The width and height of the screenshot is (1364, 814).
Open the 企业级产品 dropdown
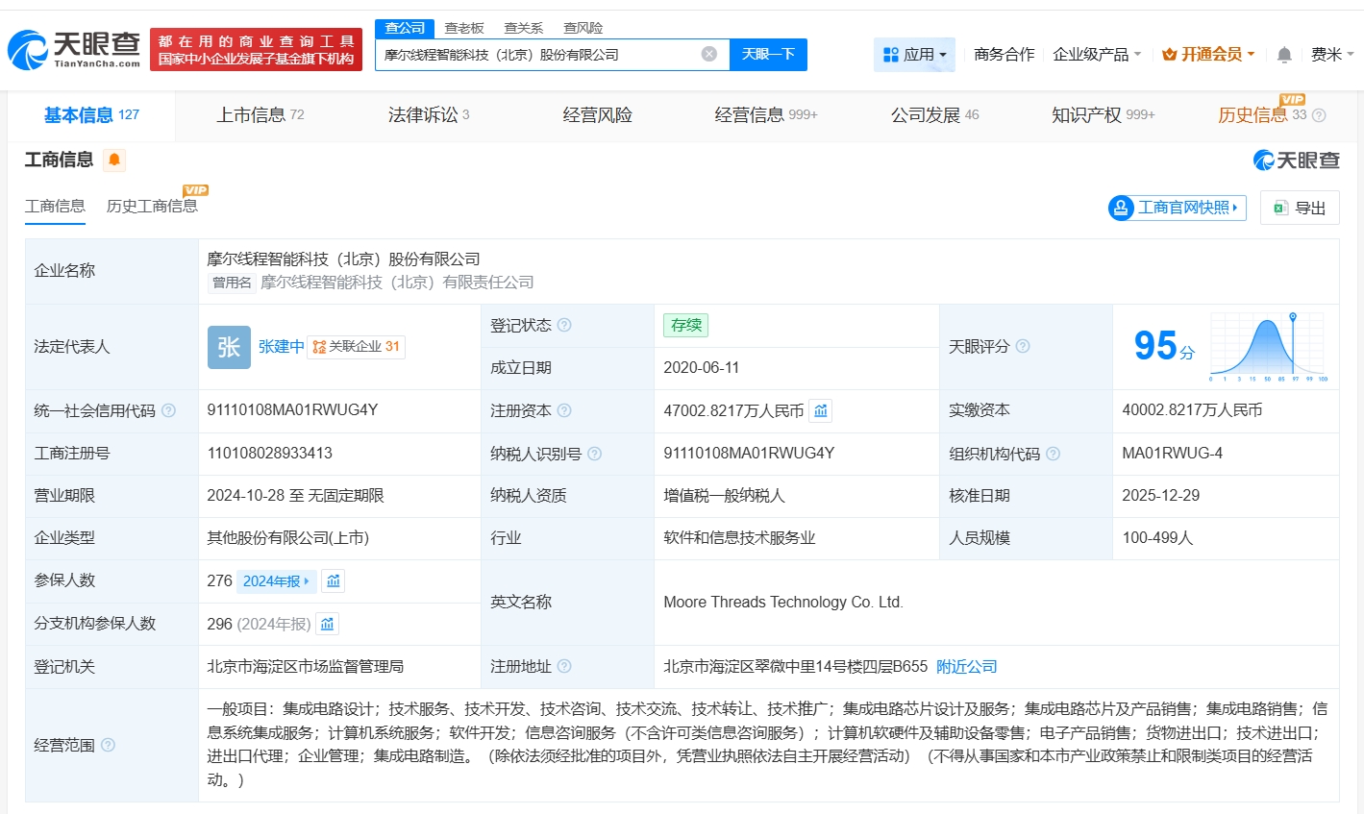(x=1097, y=55)
